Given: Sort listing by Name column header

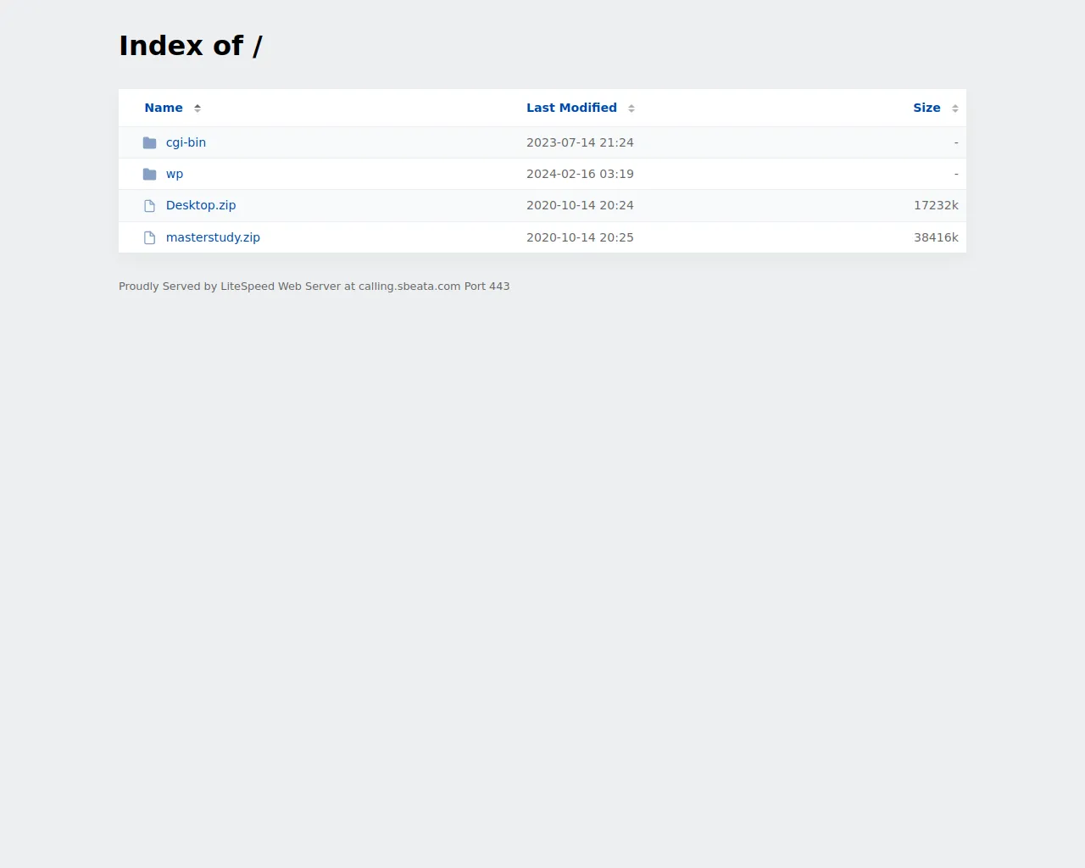Looking at the screenshot, I should pyautogui.click(x=164, y=108).
